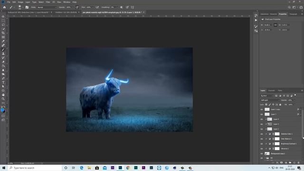Open the smoothing options gear icon
Screen dimensions: 304x171
coord(122,8)
